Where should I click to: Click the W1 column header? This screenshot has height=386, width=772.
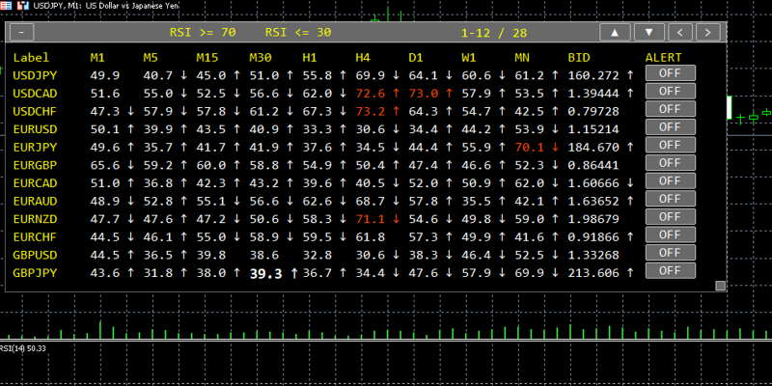469,58
